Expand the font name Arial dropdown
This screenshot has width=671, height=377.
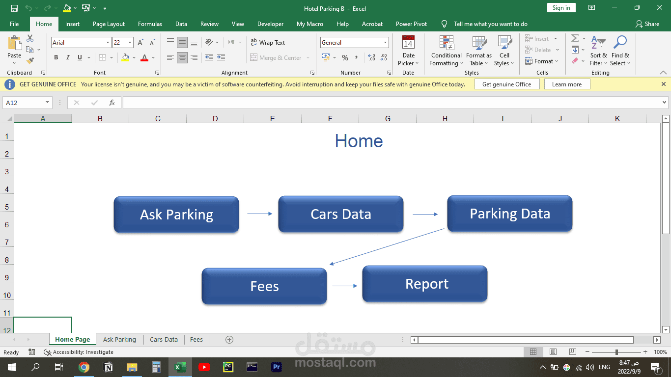(108, 43)
